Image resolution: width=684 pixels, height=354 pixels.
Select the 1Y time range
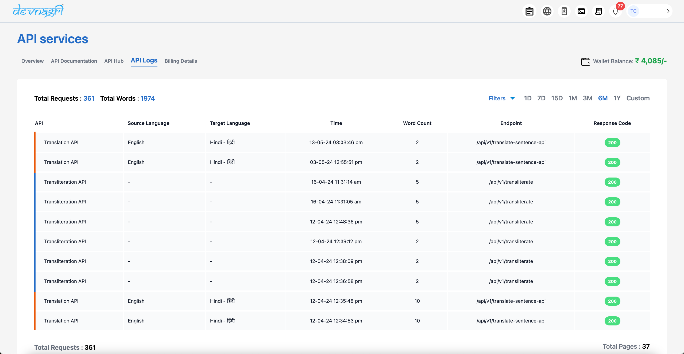617,98
